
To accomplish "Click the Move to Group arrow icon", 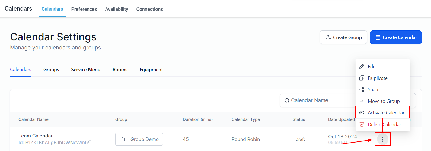I will pyautogui.click(x=362, y=101).
